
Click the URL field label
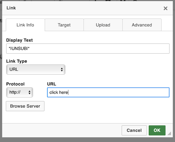tap(52, 84)
